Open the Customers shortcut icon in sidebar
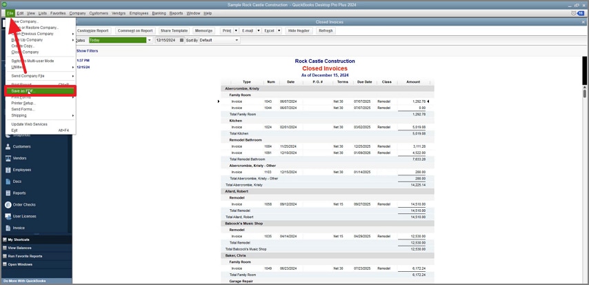This screenshot has height=285, width=589. (8, 146)
